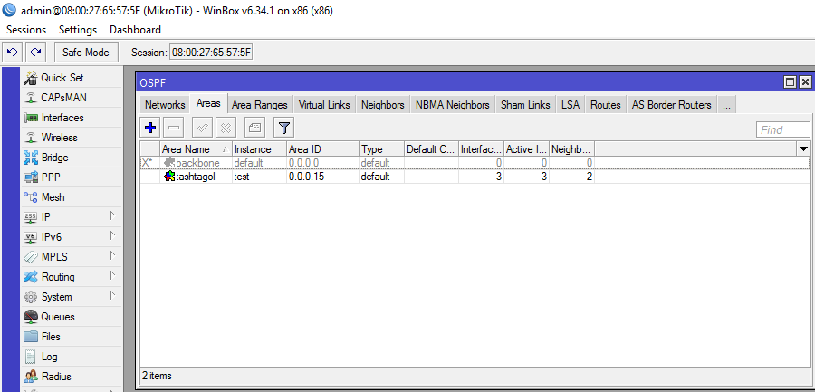Open the LSA tab
Screen dimensions: 815x392
pos(570,104)
